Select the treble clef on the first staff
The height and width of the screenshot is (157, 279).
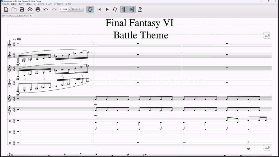[x=10, y=44]
